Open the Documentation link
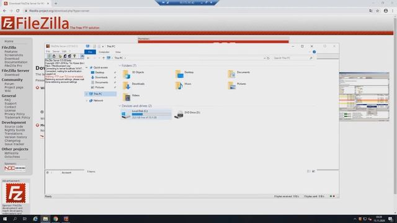 16,62
